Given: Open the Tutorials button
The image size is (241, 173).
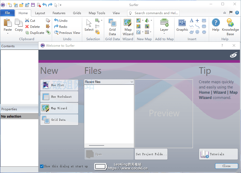Looking at the screenshot, I should (x=218, y=154).
